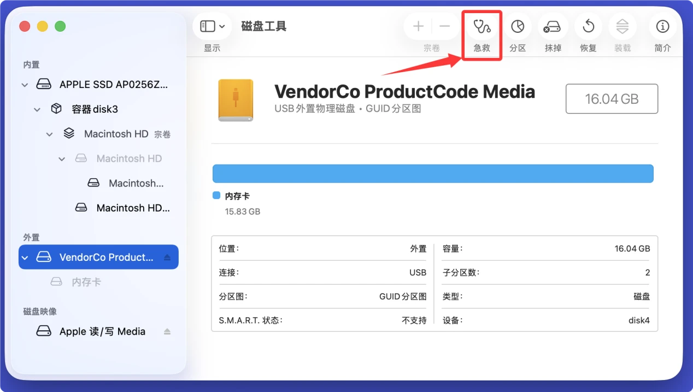Click the VendorCo ProductCode Media sidebar entry
Image resolution: width=693 pixels, height=392 pixels.
click(x=98, y=257)
